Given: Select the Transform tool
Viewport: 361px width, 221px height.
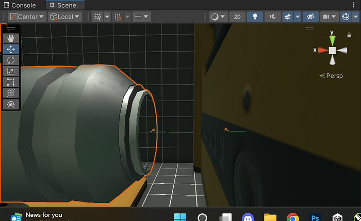Looking at the screenshot, I should 11,93.
